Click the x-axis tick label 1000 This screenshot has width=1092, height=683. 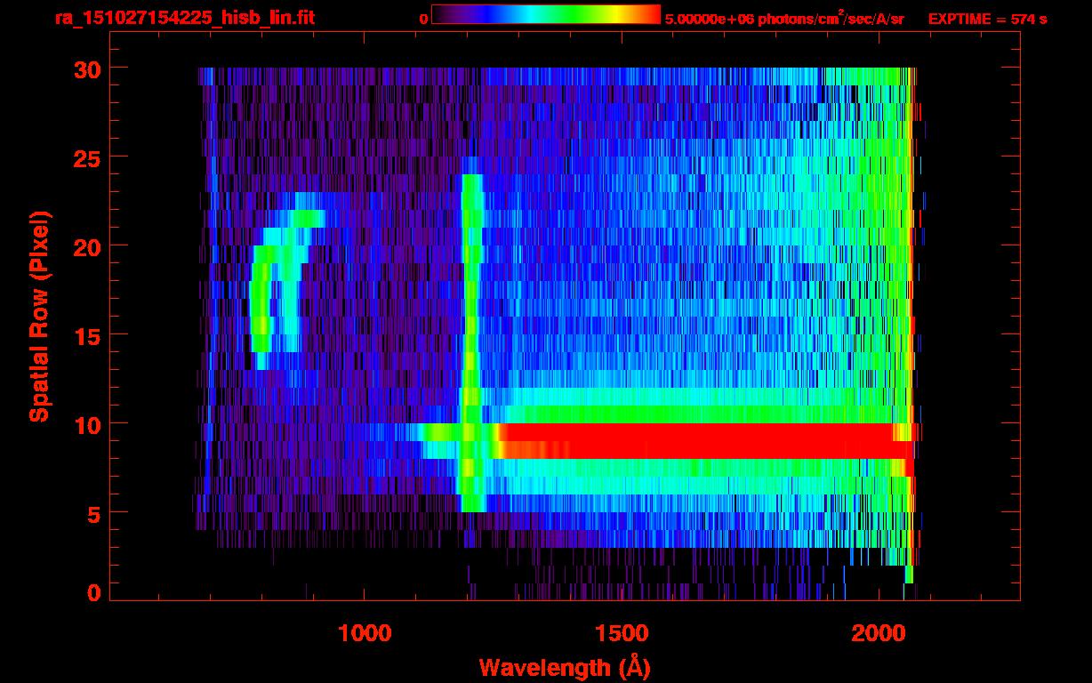point(365,632)
